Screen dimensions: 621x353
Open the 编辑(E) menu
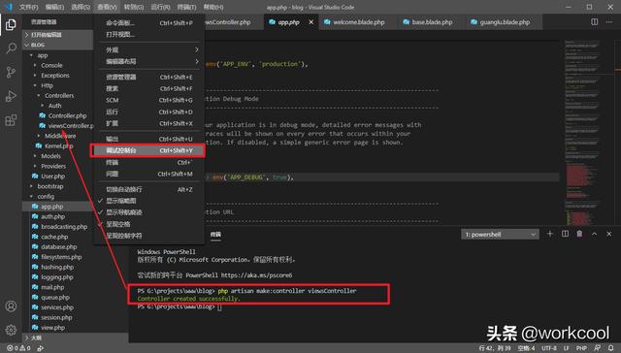(54, 7)
